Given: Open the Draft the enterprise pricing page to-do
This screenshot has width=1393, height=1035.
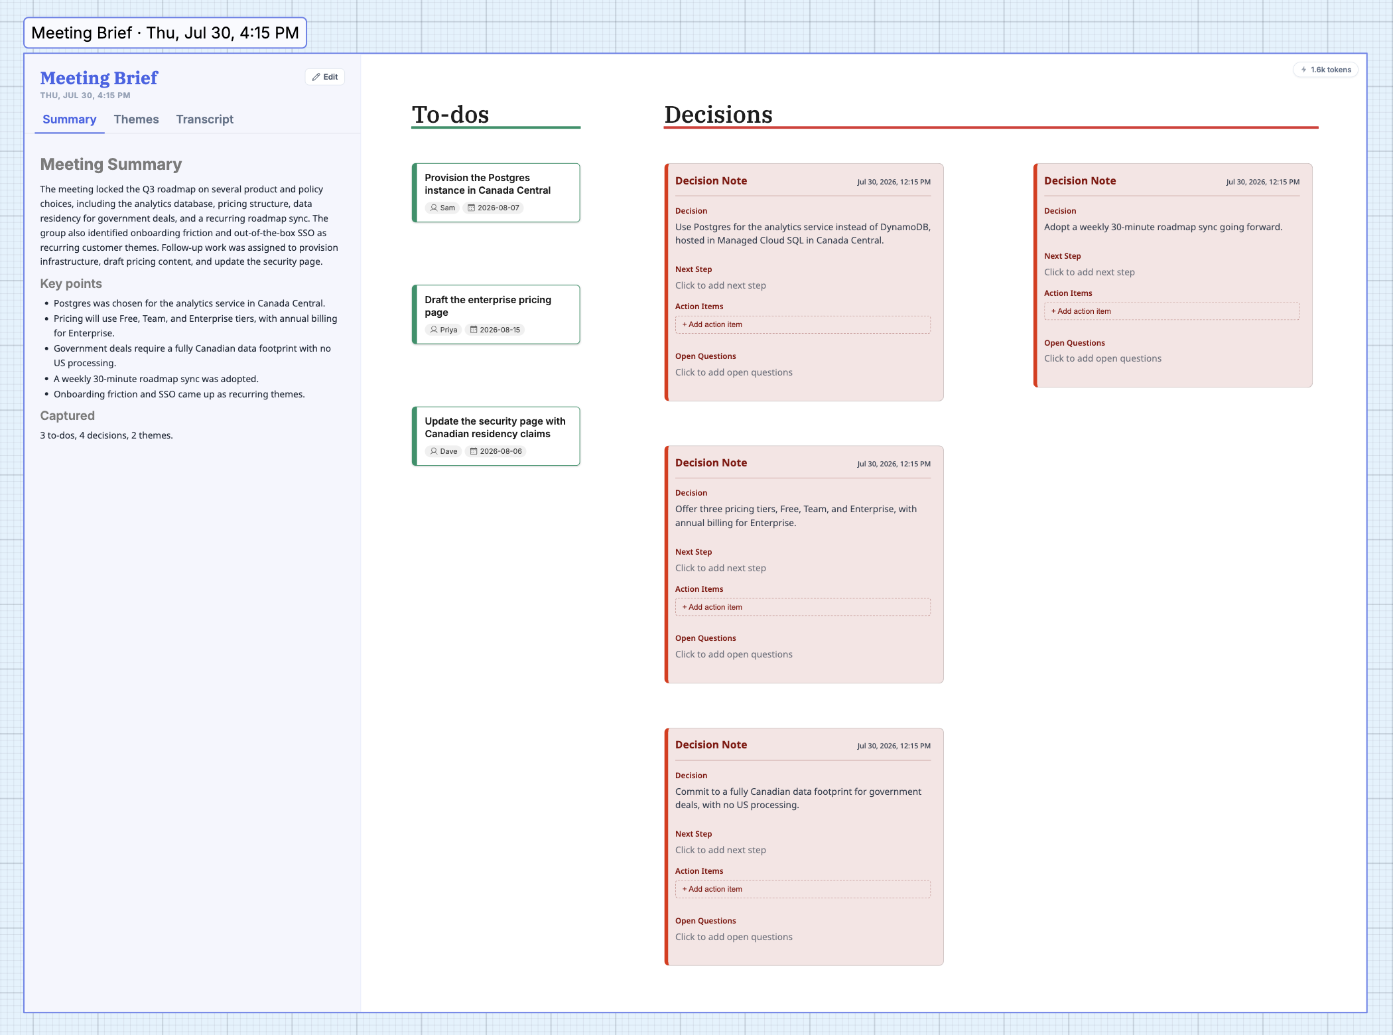Looking at the screenshot, I should pyautogui.click(x=496, y=314).
